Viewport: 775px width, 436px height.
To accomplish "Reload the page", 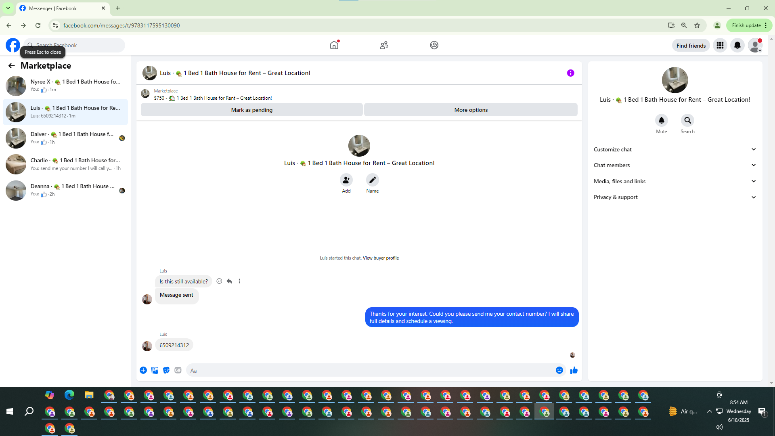I will pos(38,25).
